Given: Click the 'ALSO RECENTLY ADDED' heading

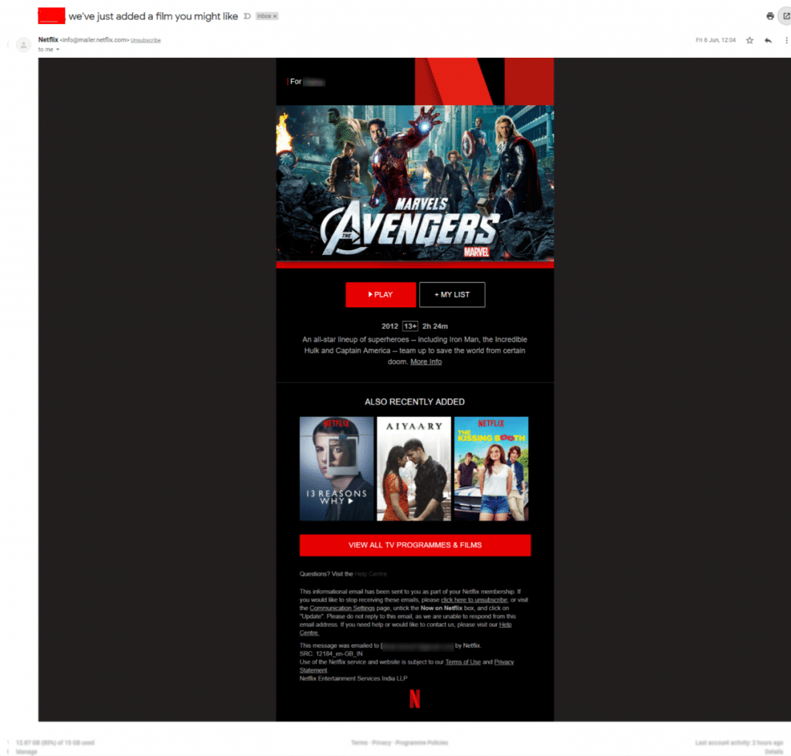Looking at the screenshot, I should click(x=415, y=402).
